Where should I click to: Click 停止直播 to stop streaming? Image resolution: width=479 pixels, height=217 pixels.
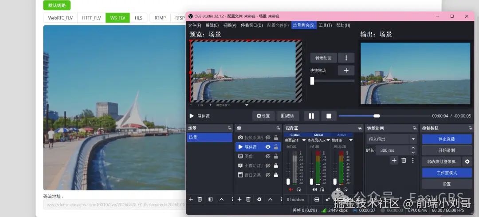[x=447, y=139]
